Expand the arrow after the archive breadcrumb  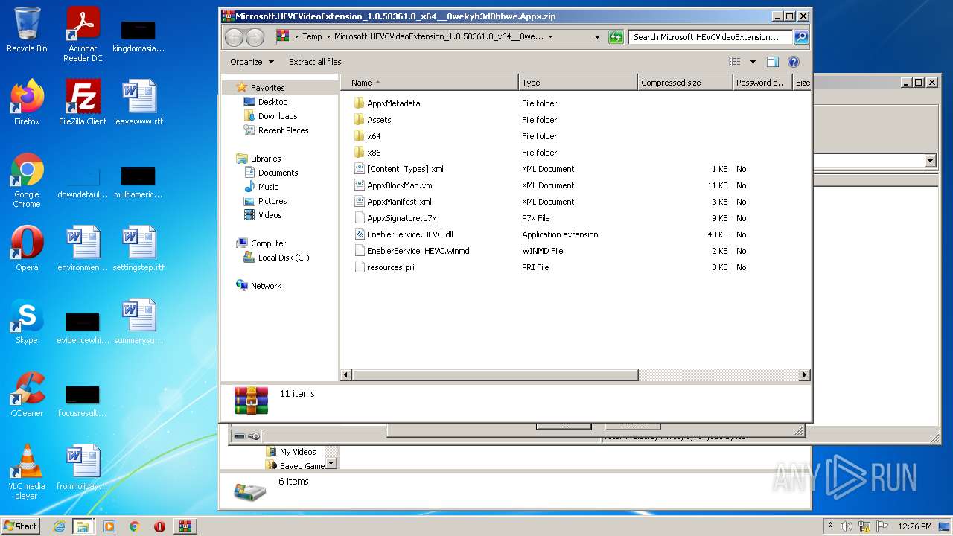550,36
